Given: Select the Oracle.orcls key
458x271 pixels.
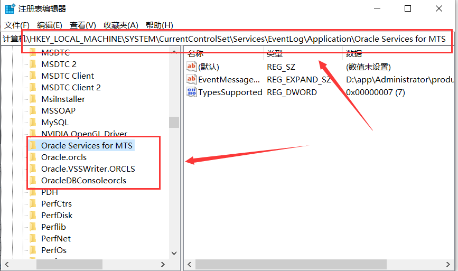Looking at the screenshot, I should tap(64, 157).
